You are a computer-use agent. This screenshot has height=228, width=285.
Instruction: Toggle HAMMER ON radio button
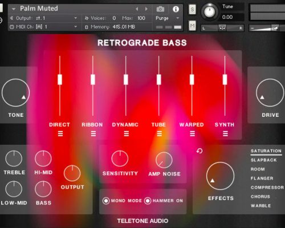point(148,201)
